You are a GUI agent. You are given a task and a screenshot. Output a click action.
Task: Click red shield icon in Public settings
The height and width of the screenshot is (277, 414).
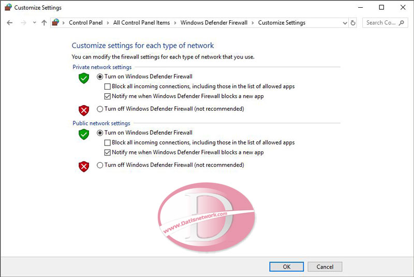coord(84,167)
